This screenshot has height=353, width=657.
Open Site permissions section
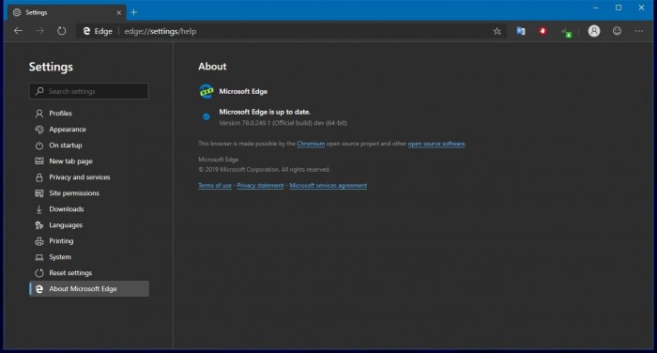tap(89, 192)
